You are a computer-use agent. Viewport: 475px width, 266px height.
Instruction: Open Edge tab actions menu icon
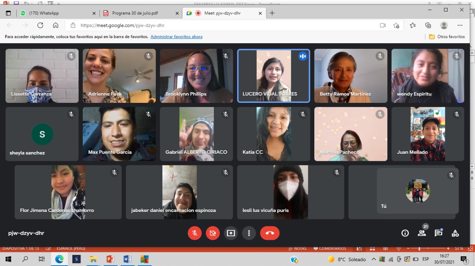coord(8,13)
